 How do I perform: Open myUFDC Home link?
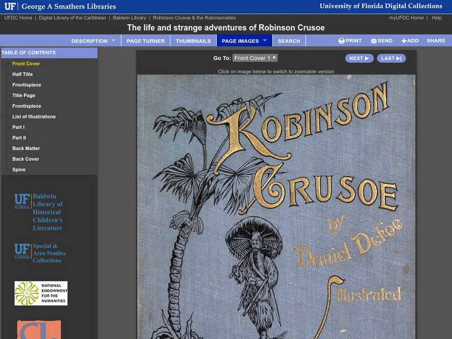point(407,16)
